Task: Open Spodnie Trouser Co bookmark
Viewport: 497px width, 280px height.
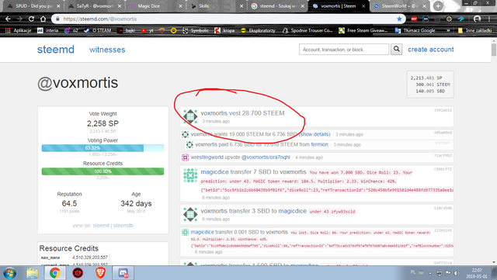Action: tap(308, 30)
